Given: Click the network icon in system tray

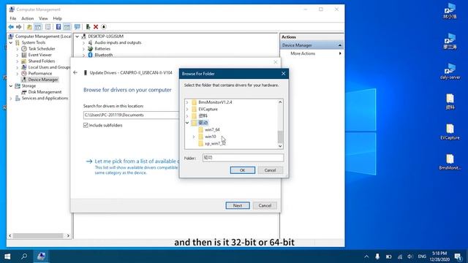Looking at the screenshot, I should click(x=400, y=256).
